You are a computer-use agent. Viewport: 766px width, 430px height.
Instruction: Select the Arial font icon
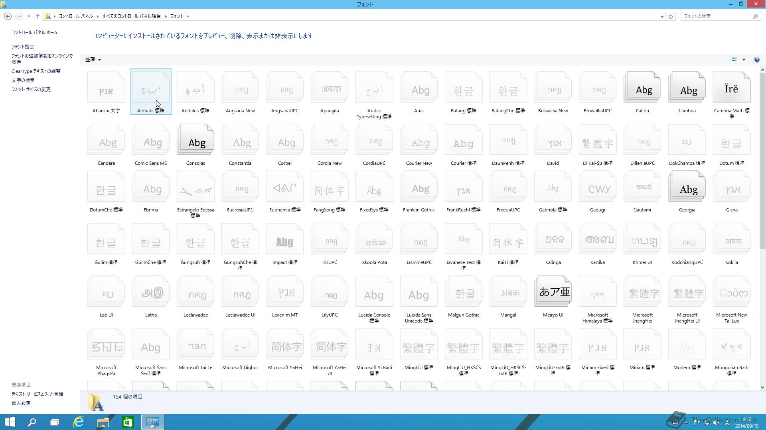pyautogui.click(x=419, y=88)
